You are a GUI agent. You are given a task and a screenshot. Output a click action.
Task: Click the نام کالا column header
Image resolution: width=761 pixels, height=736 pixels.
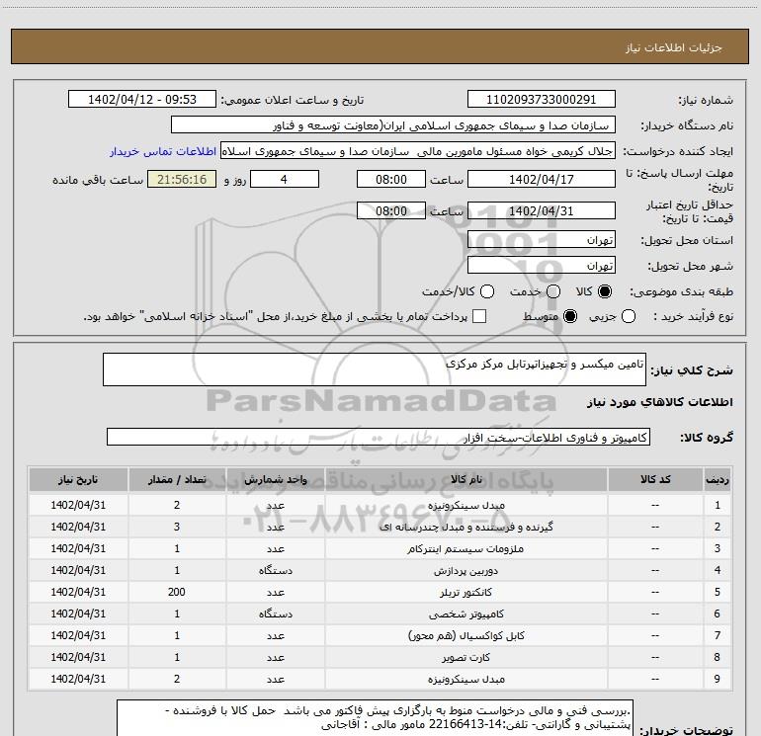pos(465,480)
